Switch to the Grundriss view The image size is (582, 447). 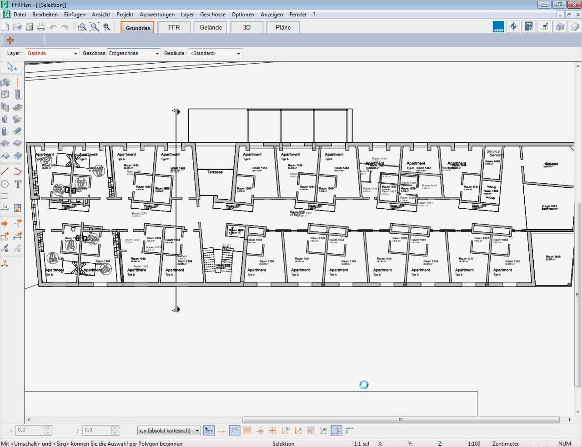click(x=138, y=28)
